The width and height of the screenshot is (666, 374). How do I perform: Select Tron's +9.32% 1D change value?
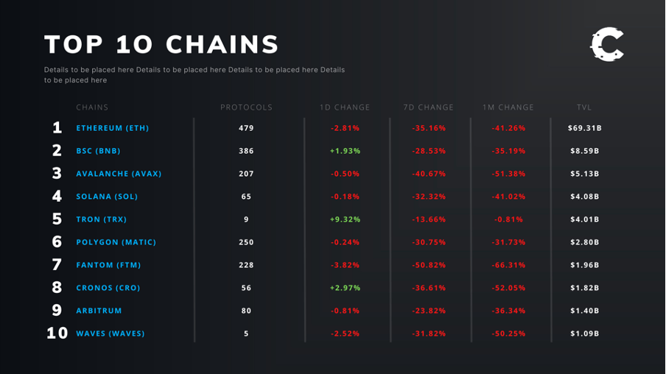345,219
